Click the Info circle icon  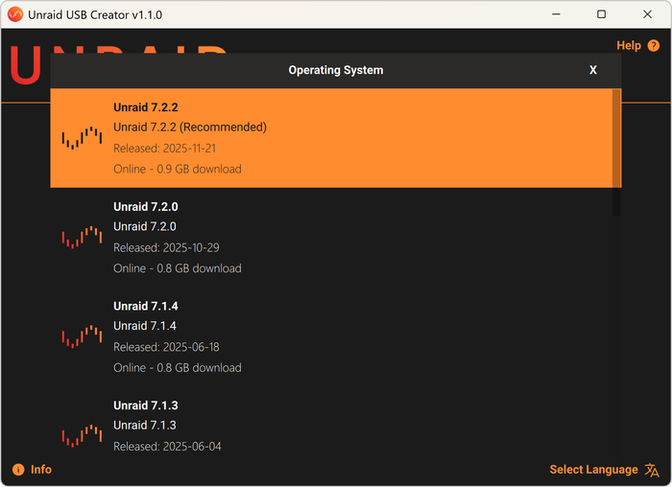18,470
